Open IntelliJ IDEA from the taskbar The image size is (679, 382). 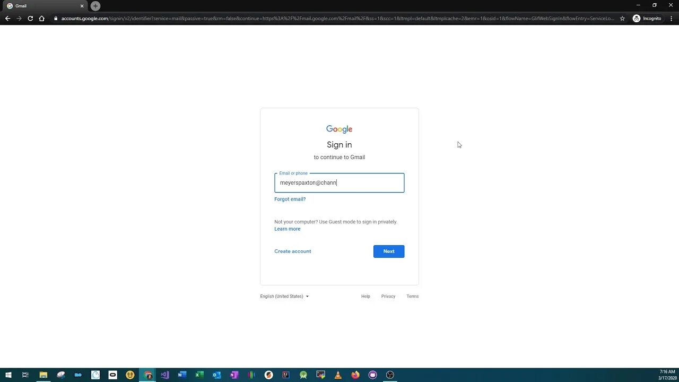(x=286, y=375)
